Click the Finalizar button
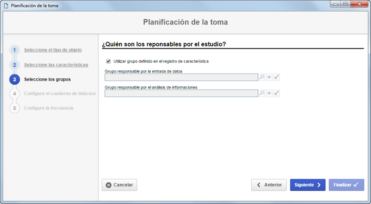371x204 pixels. point(347,185)
